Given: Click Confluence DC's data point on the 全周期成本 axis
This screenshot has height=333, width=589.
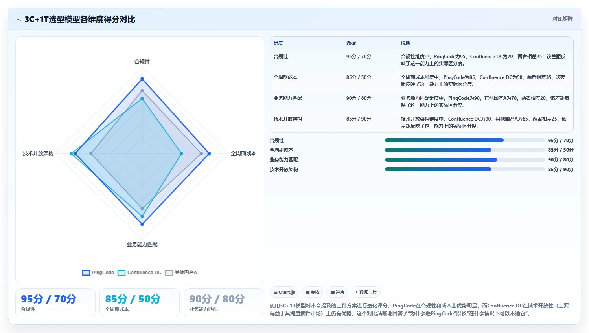Looking at the screenshot, I should 181,154.
